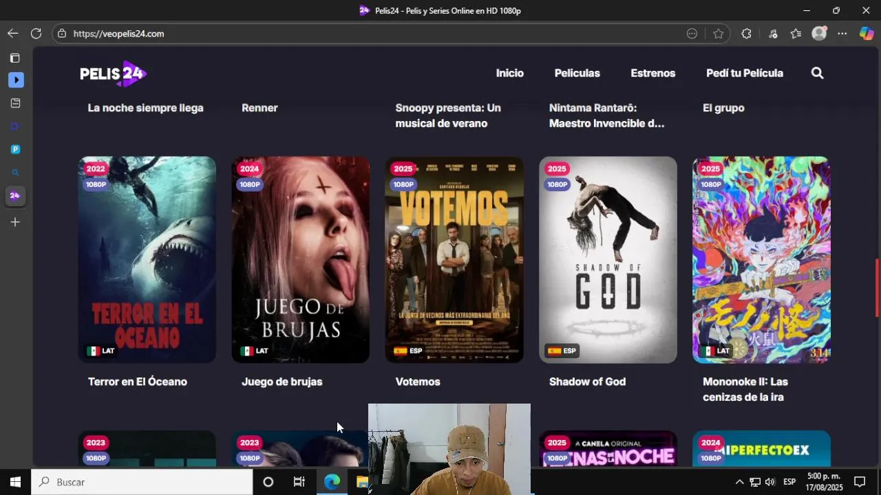Image resolution: width=881 pixels, height=495 pixels.
Task: Select the purple camera-icon vertical tab
Action: (x=15, y=126)
